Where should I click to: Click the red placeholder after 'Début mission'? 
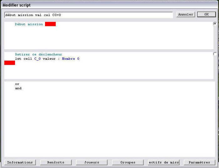pyautogui.click(x=50, y=24)
